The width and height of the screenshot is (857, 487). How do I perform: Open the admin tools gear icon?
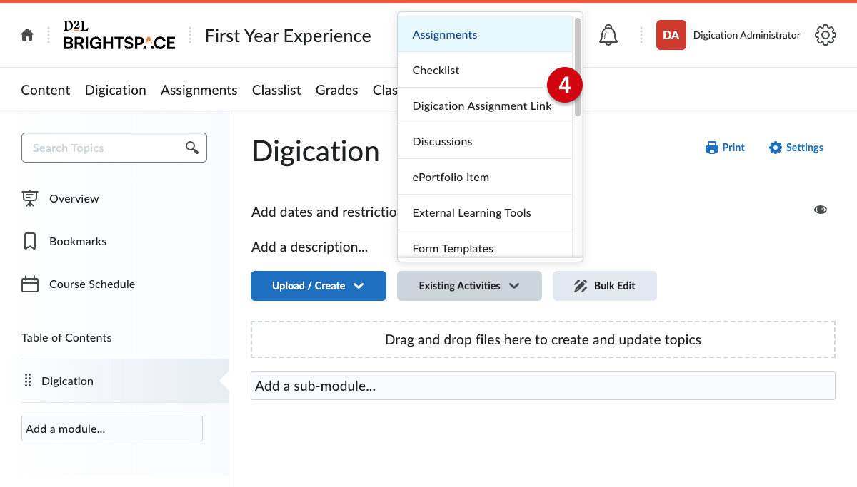[x=826, y=35]
